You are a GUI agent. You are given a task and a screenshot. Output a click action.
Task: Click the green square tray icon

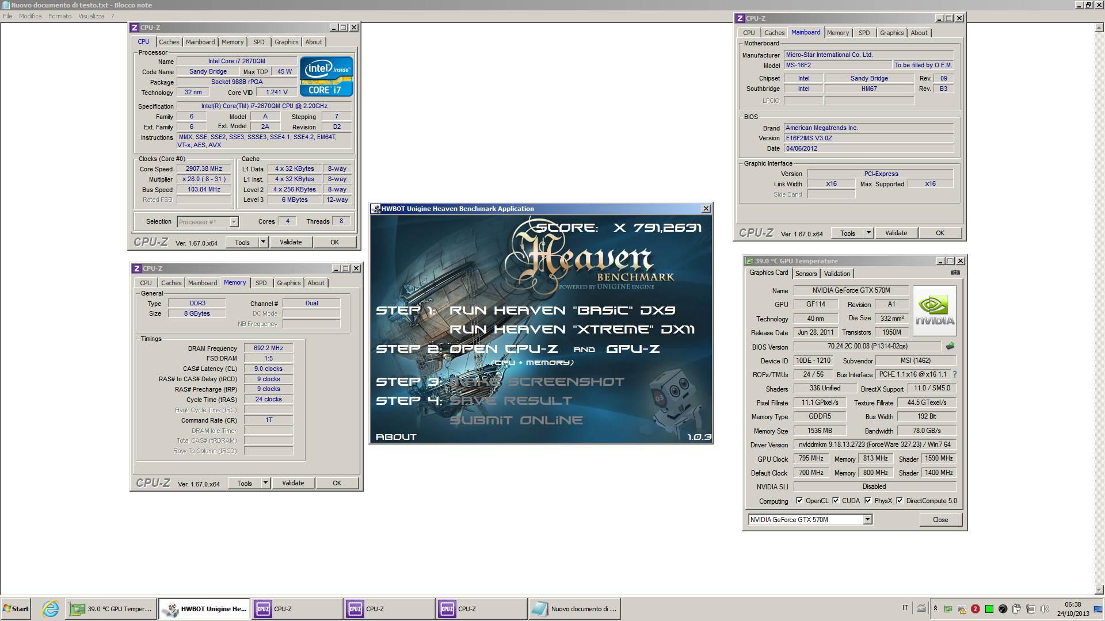(989, 609)
